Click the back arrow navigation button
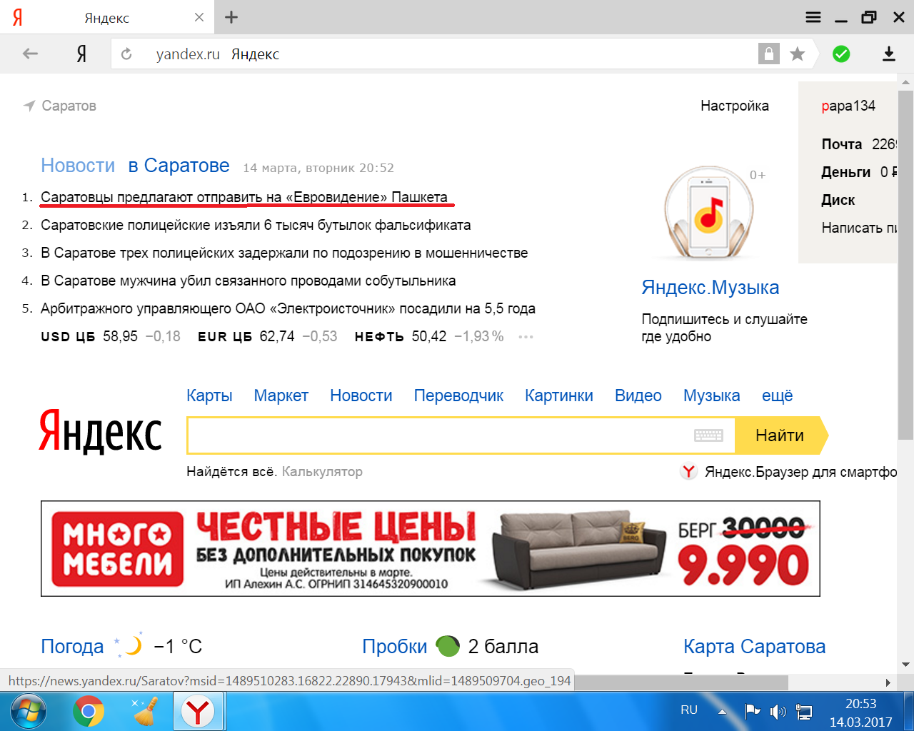Image resolution: width=914 pixels, height=731 pixels. [30, 54]
